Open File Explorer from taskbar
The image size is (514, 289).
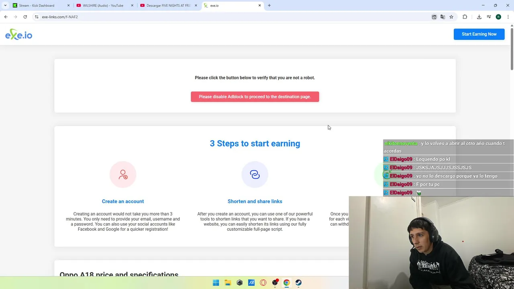pyautogui.click(x=228, y=283)
